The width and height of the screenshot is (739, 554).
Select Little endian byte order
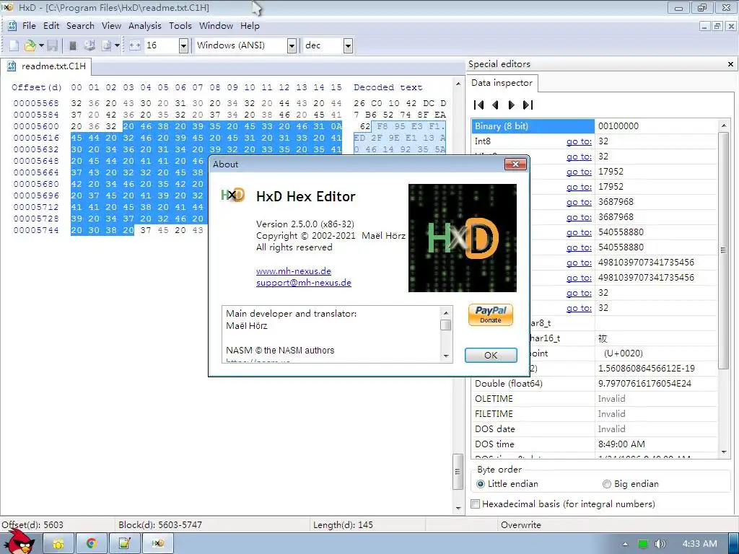click(x=507, y=484)
